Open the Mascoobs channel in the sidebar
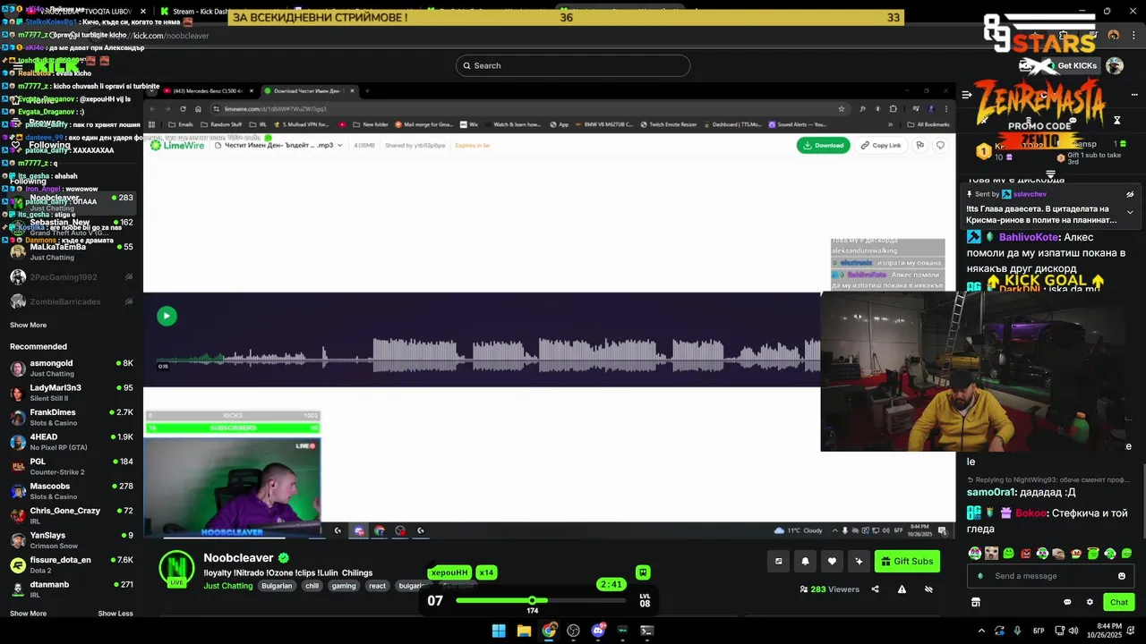Viewport: 1146px width, 644px height. [x=72, y=491]
